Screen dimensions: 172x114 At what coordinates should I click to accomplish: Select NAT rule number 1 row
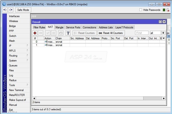[x=99, y=45]
